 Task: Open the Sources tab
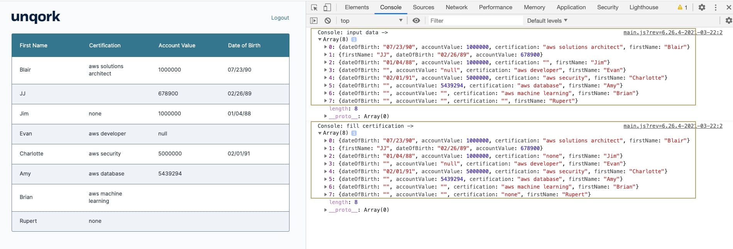click(423, 7)
